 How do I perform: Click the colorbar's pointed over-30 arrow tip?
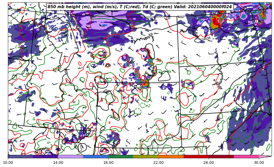pos(265,156)
